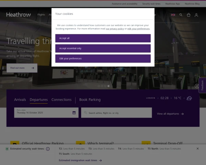Click Edit your preferences button

pyautogui.click(x=103, y=58)
